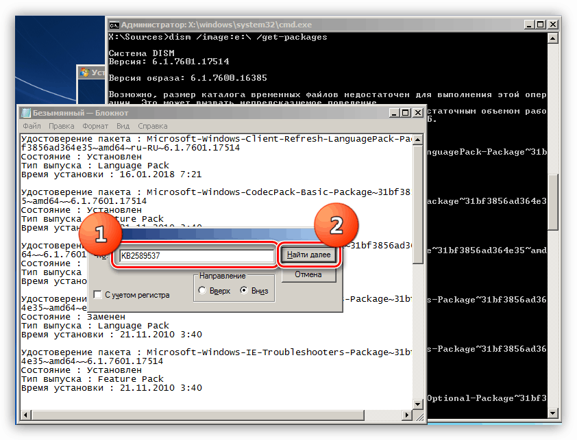
Task: Maximize the cmd.exe window
Action: (x=540, y=25)
